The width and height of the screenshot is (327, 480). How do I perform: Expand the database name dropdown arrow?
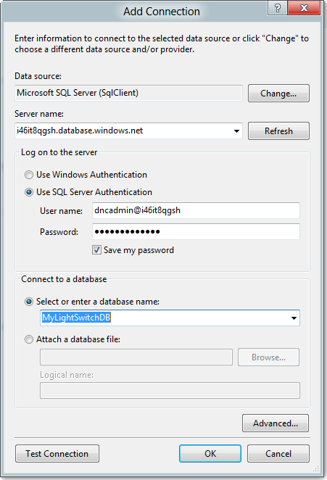coord(294,318)
